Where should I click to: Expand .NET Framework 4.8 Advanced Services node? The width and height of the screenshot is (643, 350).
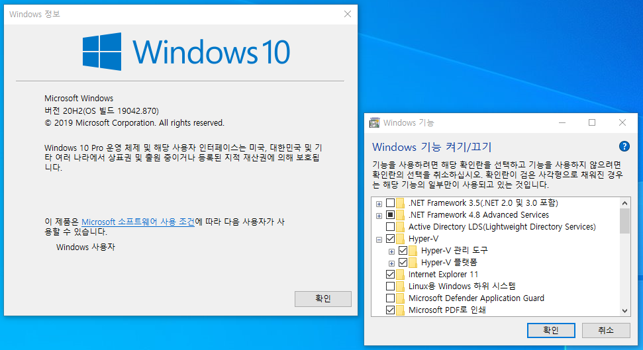[379, 216]
